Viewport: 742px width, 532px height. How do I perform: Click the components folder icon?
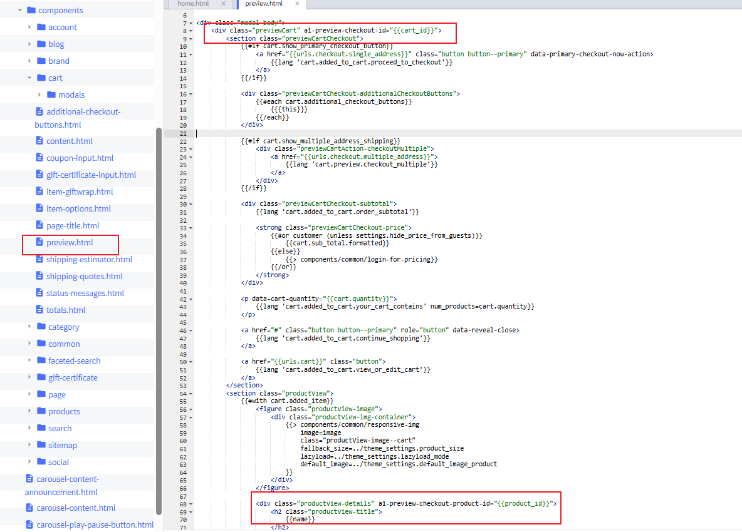tap(32, 10)
